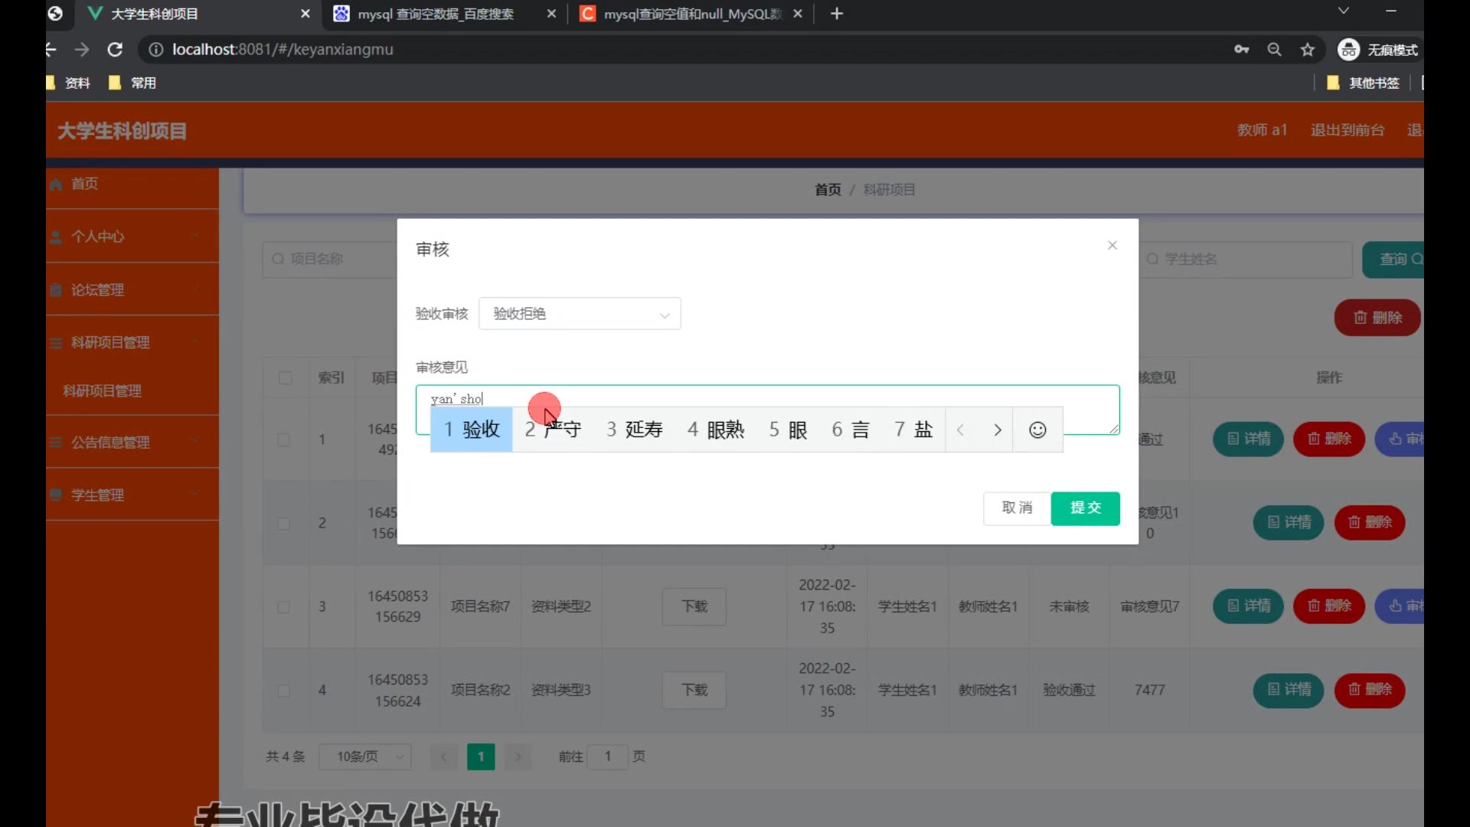Open browser zoom magnifier icon
Image resolution: width=1470 pixels, height=827 pixels.
[1274, 50]
